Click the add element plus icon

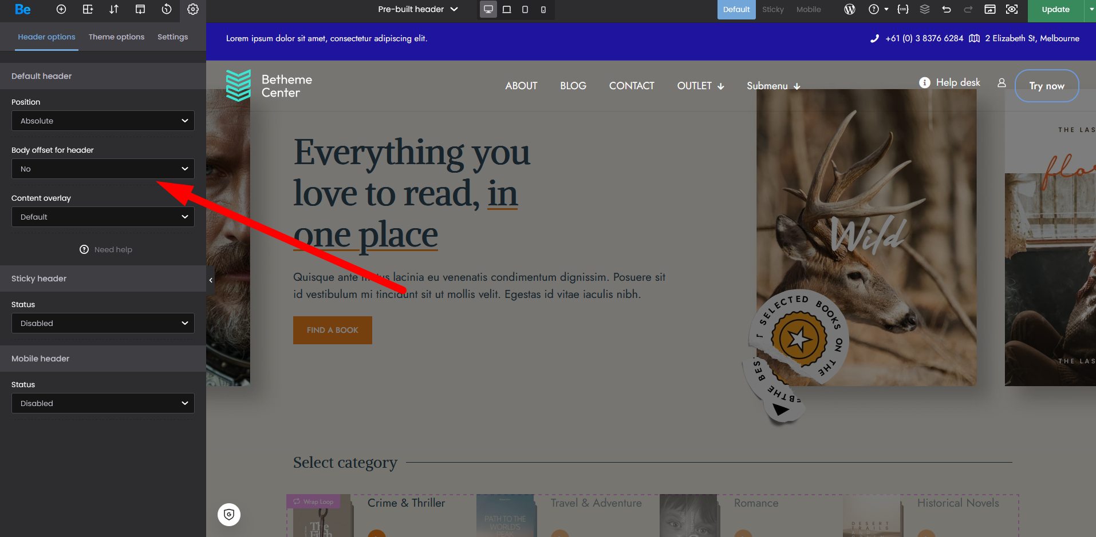tap(61, 9)
